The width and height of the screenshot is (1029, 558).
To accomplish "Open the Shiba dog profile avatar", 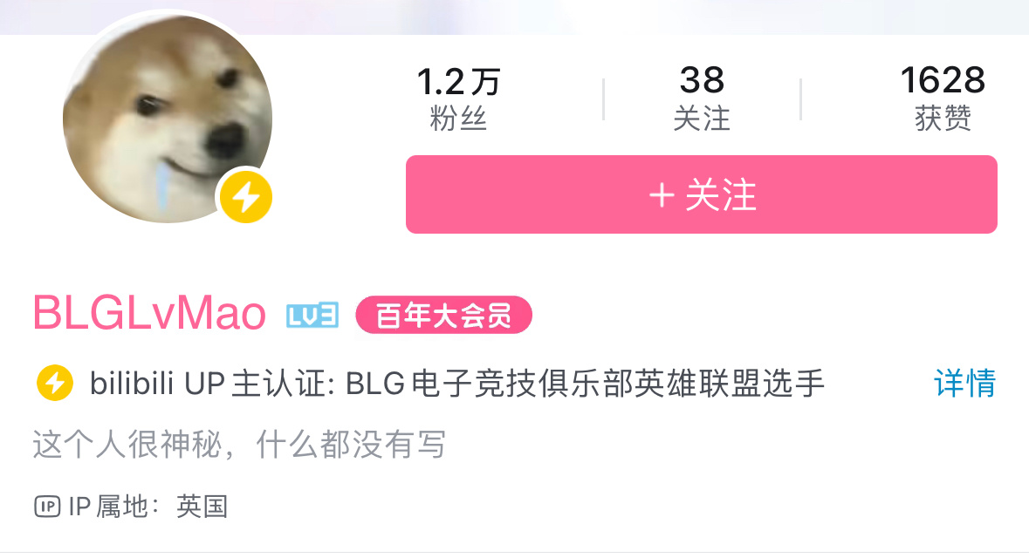I will coord(168,119).
